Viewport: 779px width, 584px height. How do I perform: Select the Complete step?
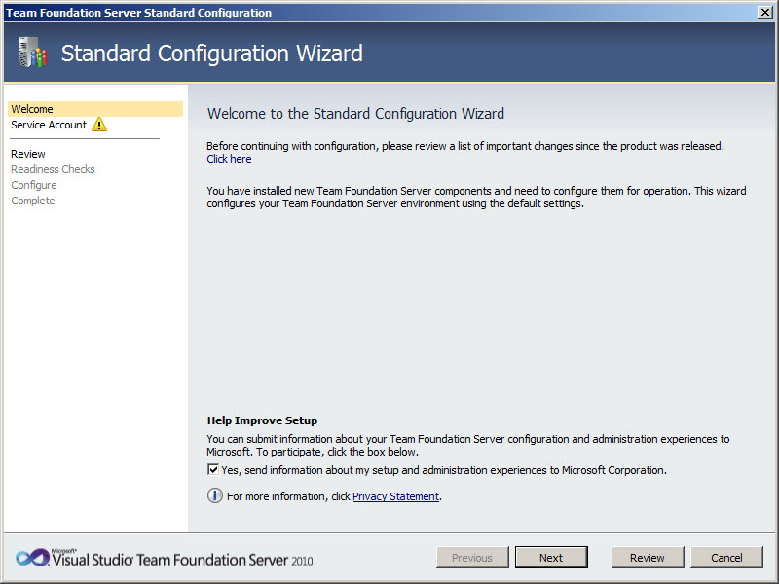(33, 201)
